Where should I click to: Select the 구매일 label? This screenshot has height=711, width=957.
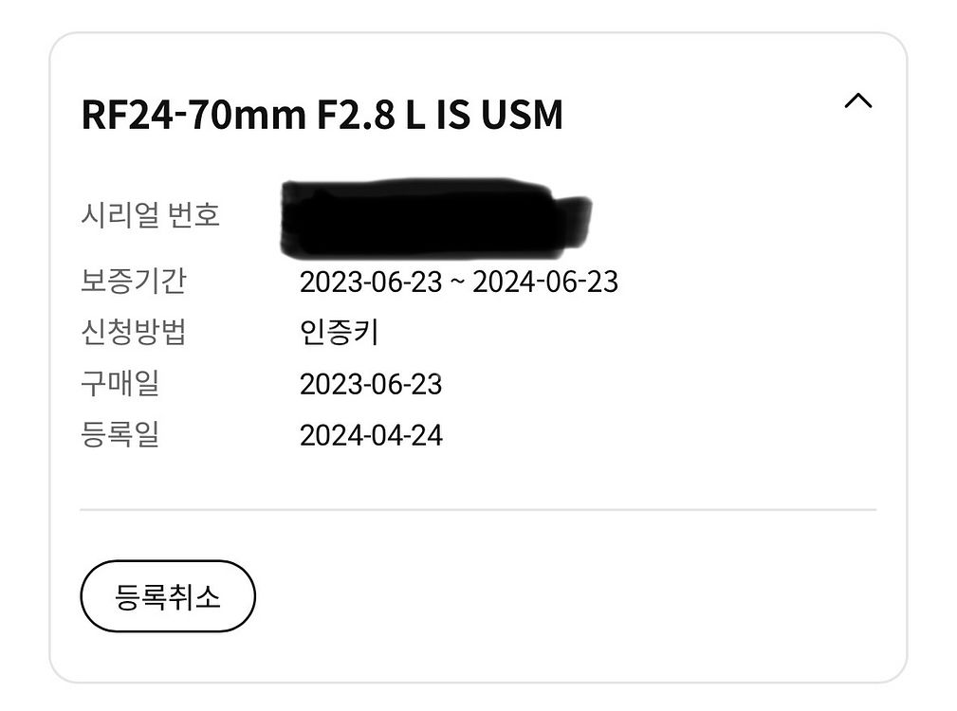click(120, 384)
